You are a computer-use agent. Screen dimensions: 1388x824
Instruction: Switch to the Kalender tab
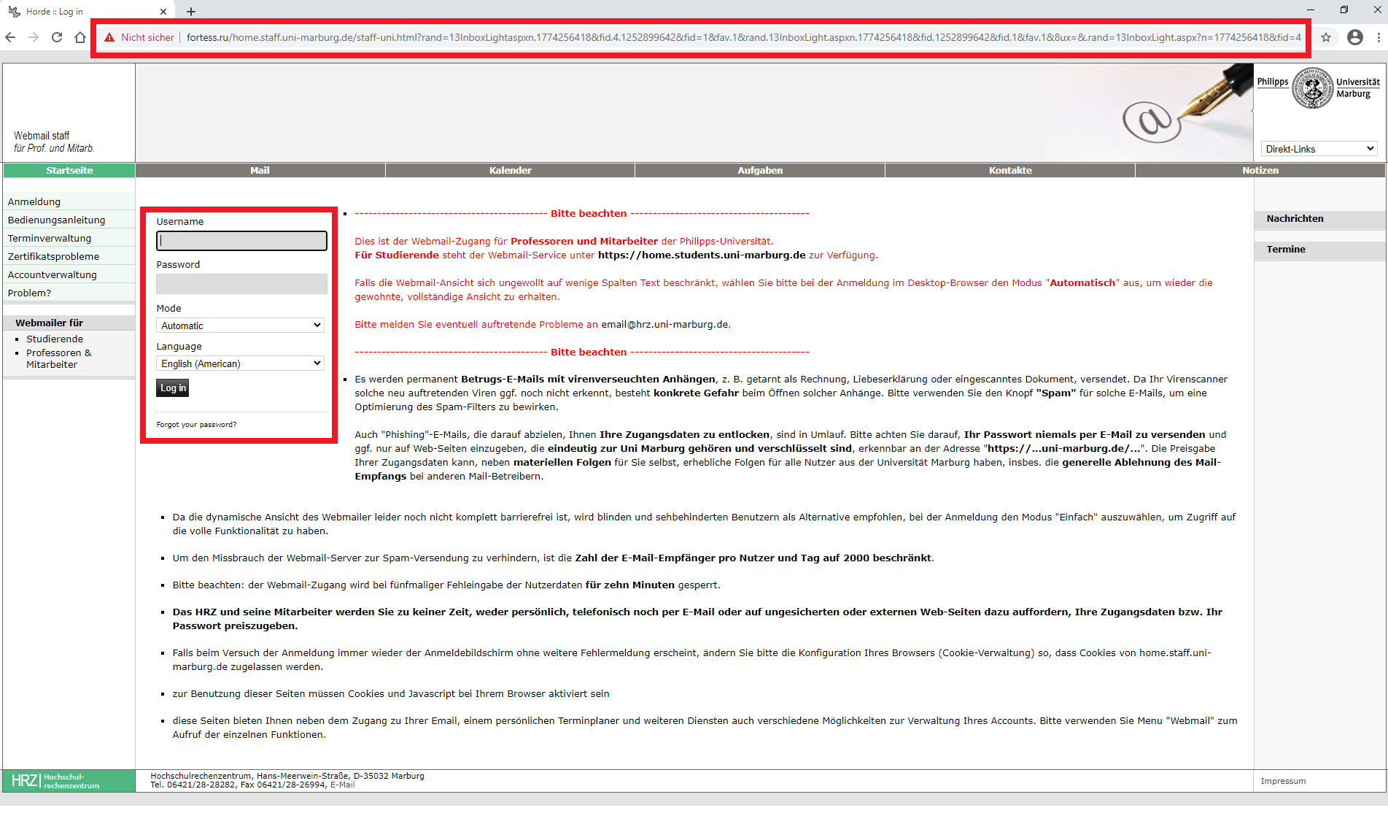(511, 171)
